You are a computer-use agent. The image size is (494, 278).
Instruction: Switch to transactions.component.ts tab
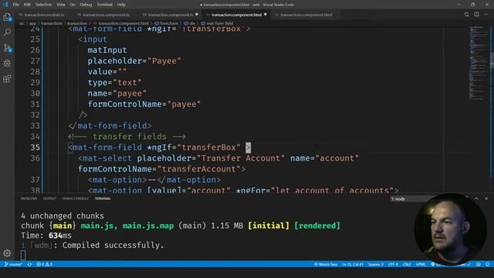click(x=107, y=15)
